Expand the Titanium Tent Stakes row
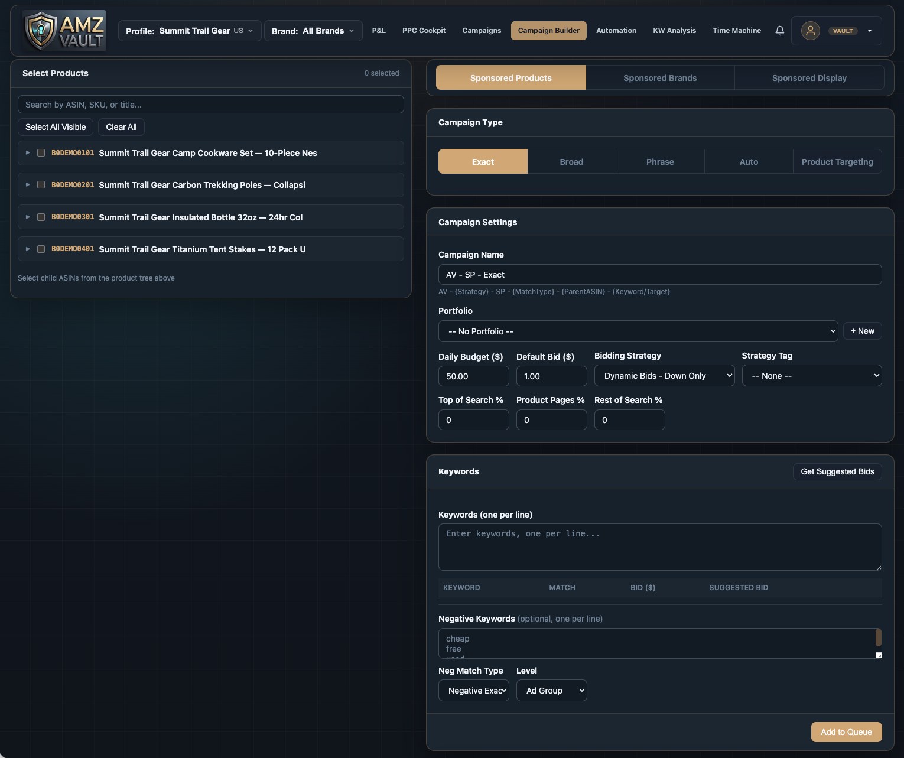 pyautogui.click(x=27, y=249)
